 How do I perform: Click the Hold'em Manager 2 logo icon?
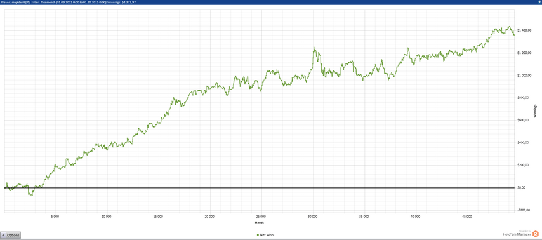coord(536,234)
